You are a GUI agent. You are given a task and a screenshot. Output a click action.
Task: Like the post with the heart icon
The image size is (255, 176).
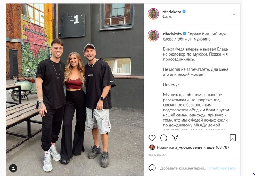coord(152,138)
